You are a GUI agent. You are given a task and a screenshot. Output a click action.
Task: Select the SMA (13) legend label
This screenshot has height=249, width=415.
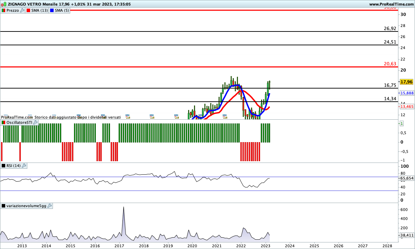[x=40, y=10]
